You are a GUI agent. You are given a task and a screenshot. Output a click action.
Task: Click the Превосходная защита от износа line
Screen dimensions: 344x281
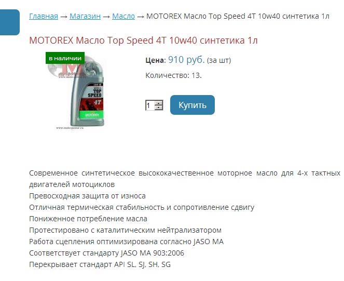coord(87,196)
